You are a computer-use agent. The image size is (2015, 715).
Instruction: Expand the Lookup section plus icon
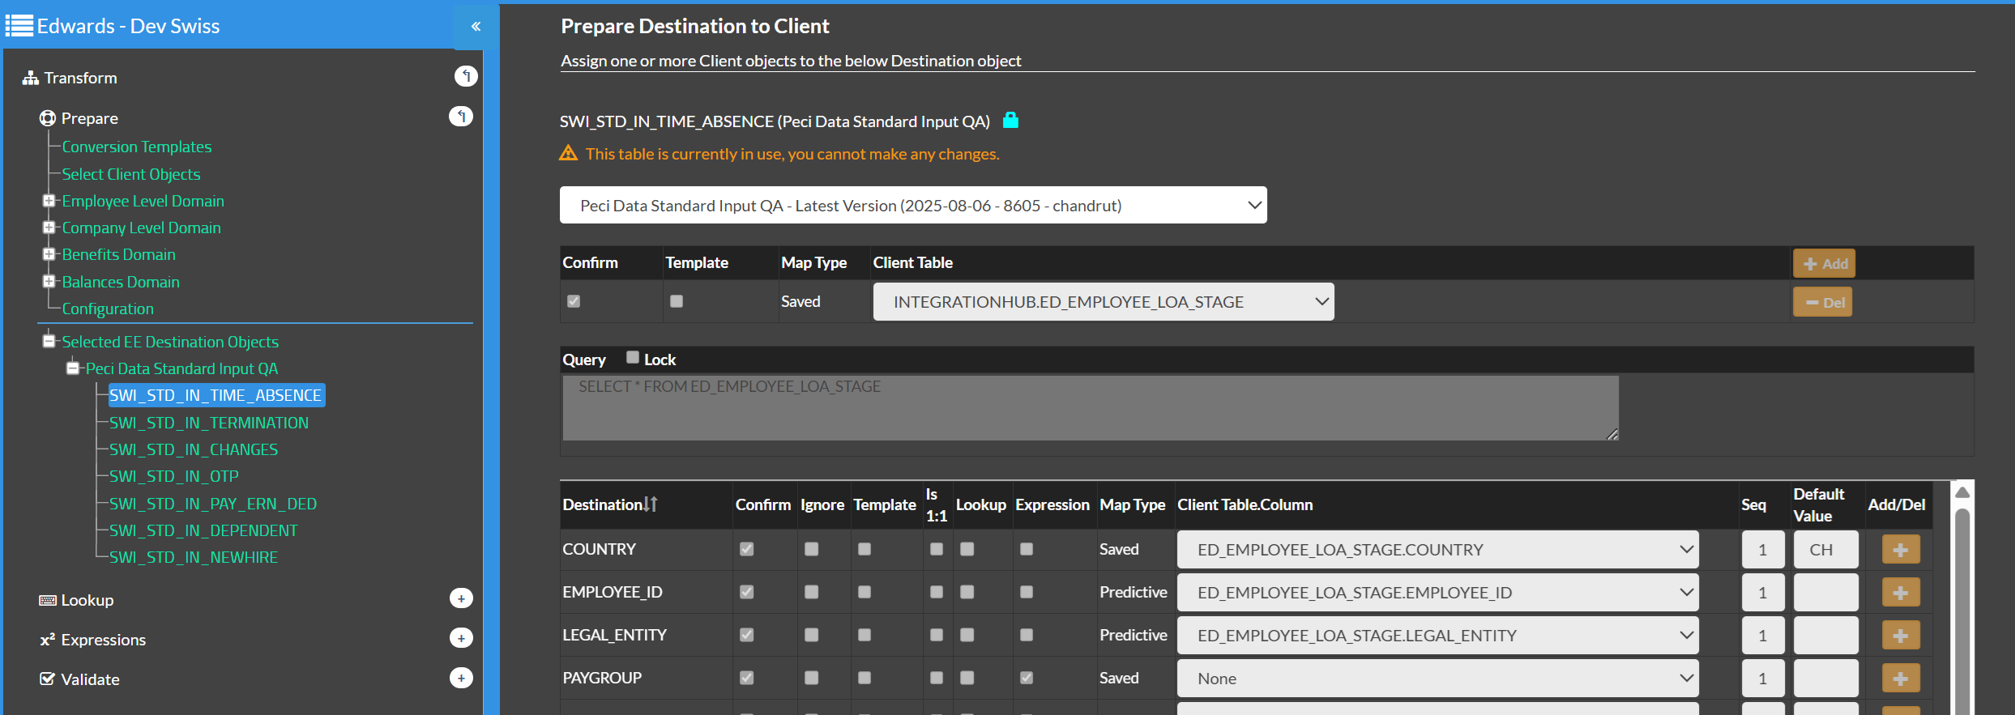click(461, 599)
